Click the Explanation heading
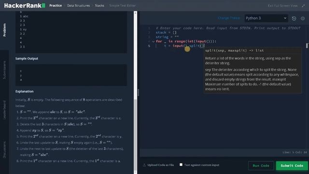309x174 pixels. click(x=25, y=91)
